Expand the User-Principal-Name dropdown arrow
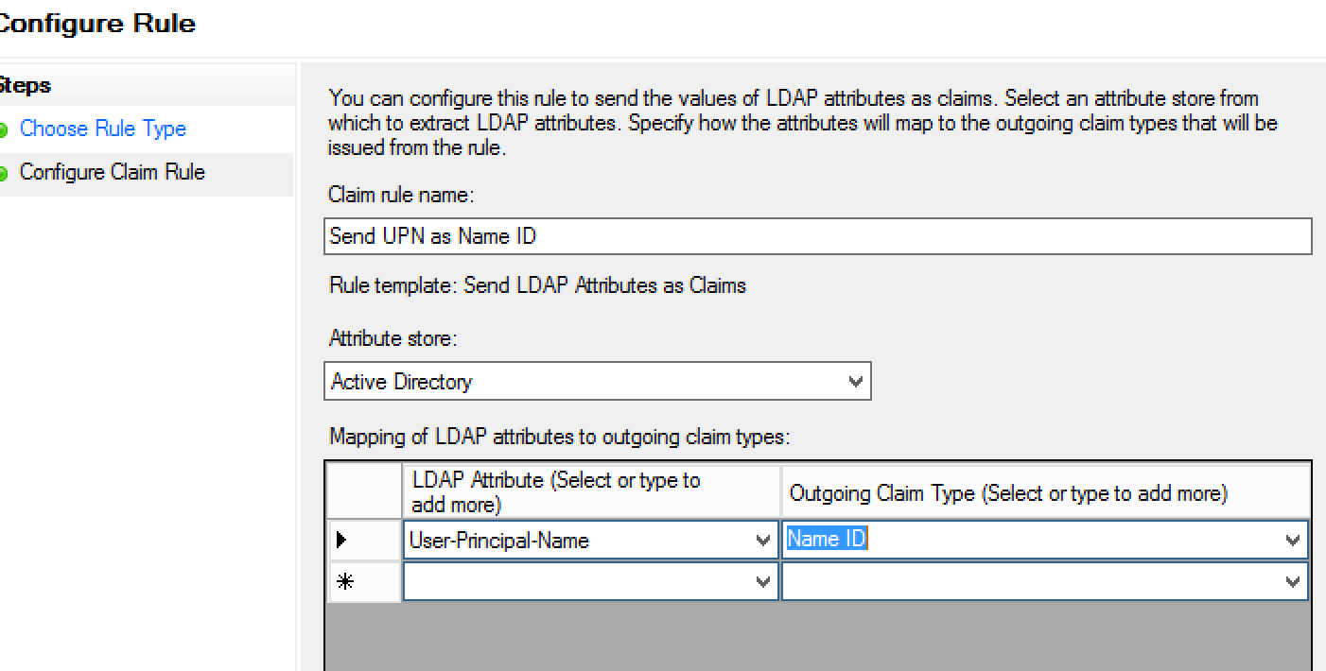The width and height of the screenshot is (1326, 671). (x=764, y=541)
